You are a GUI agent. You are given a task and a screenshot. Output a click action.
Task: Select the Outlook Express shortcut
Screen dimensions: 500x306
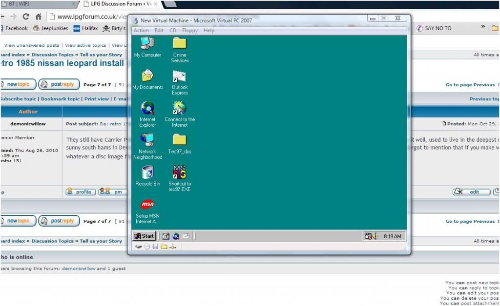pyautogui.click(x=180, y=82)
